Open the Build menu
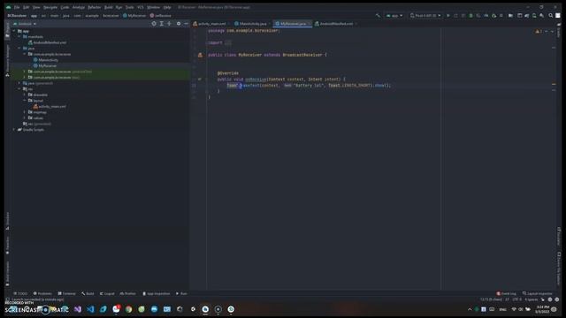566x318 pixels. click(x=108, y=7)
